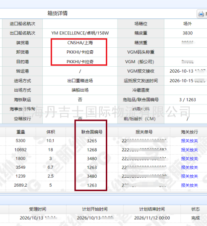207x226 pixels.
Task: Click the 体积 column header
Action: pos(51,132)
